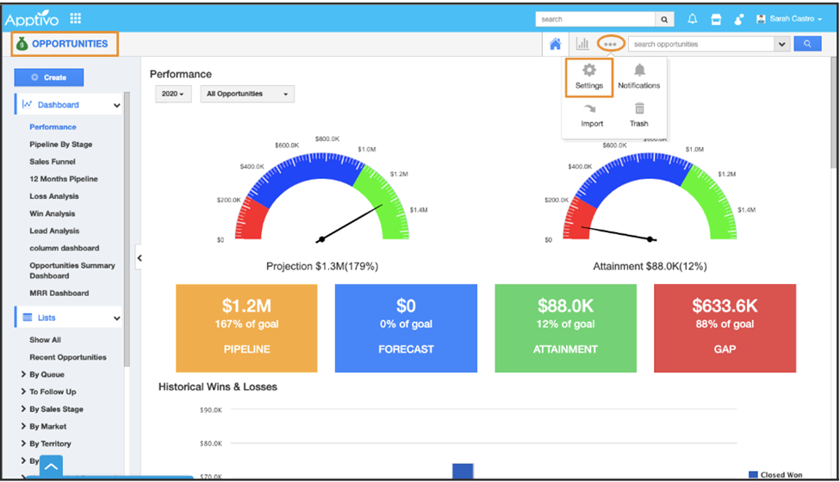The width and height of the screenshot is (840, 482).
Task: Select Pipeline By Stage dashboard
Action: click(x=60, y=145)
